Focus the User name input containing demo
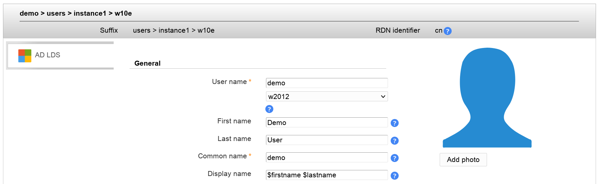 tap(327, 83)
